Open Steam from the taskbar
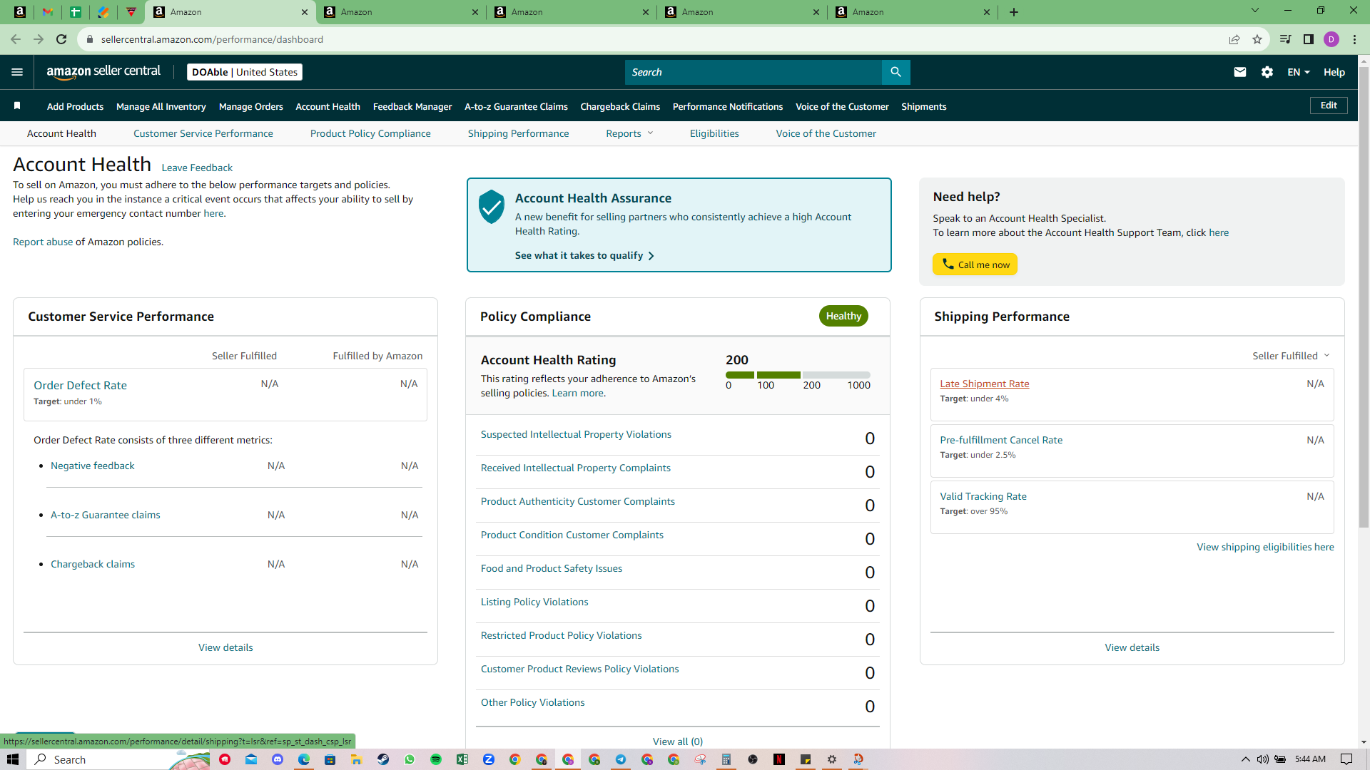Image resolution: width=1370 pixels, height=770 pixels. (x=383, y=759)
